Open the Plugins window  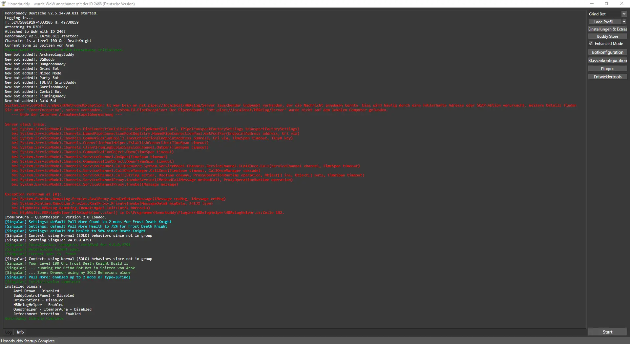[x=607, y=69]
